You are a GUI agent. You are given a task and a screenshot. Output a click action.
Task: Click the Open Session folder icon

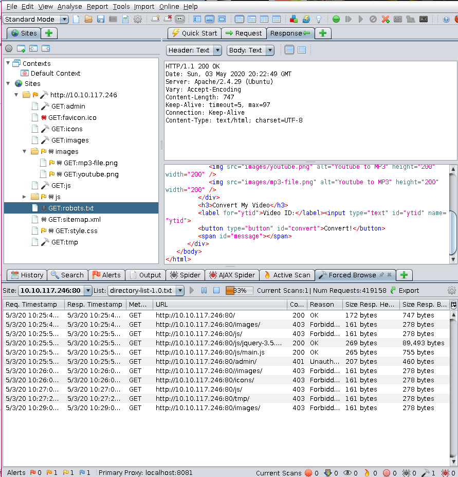click(88, 19)
